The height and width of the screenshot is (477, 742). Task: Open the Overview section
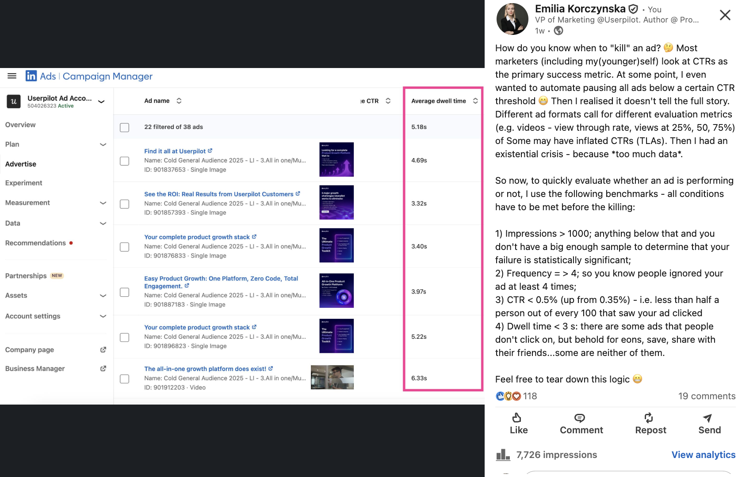click(x=20, y=125)
